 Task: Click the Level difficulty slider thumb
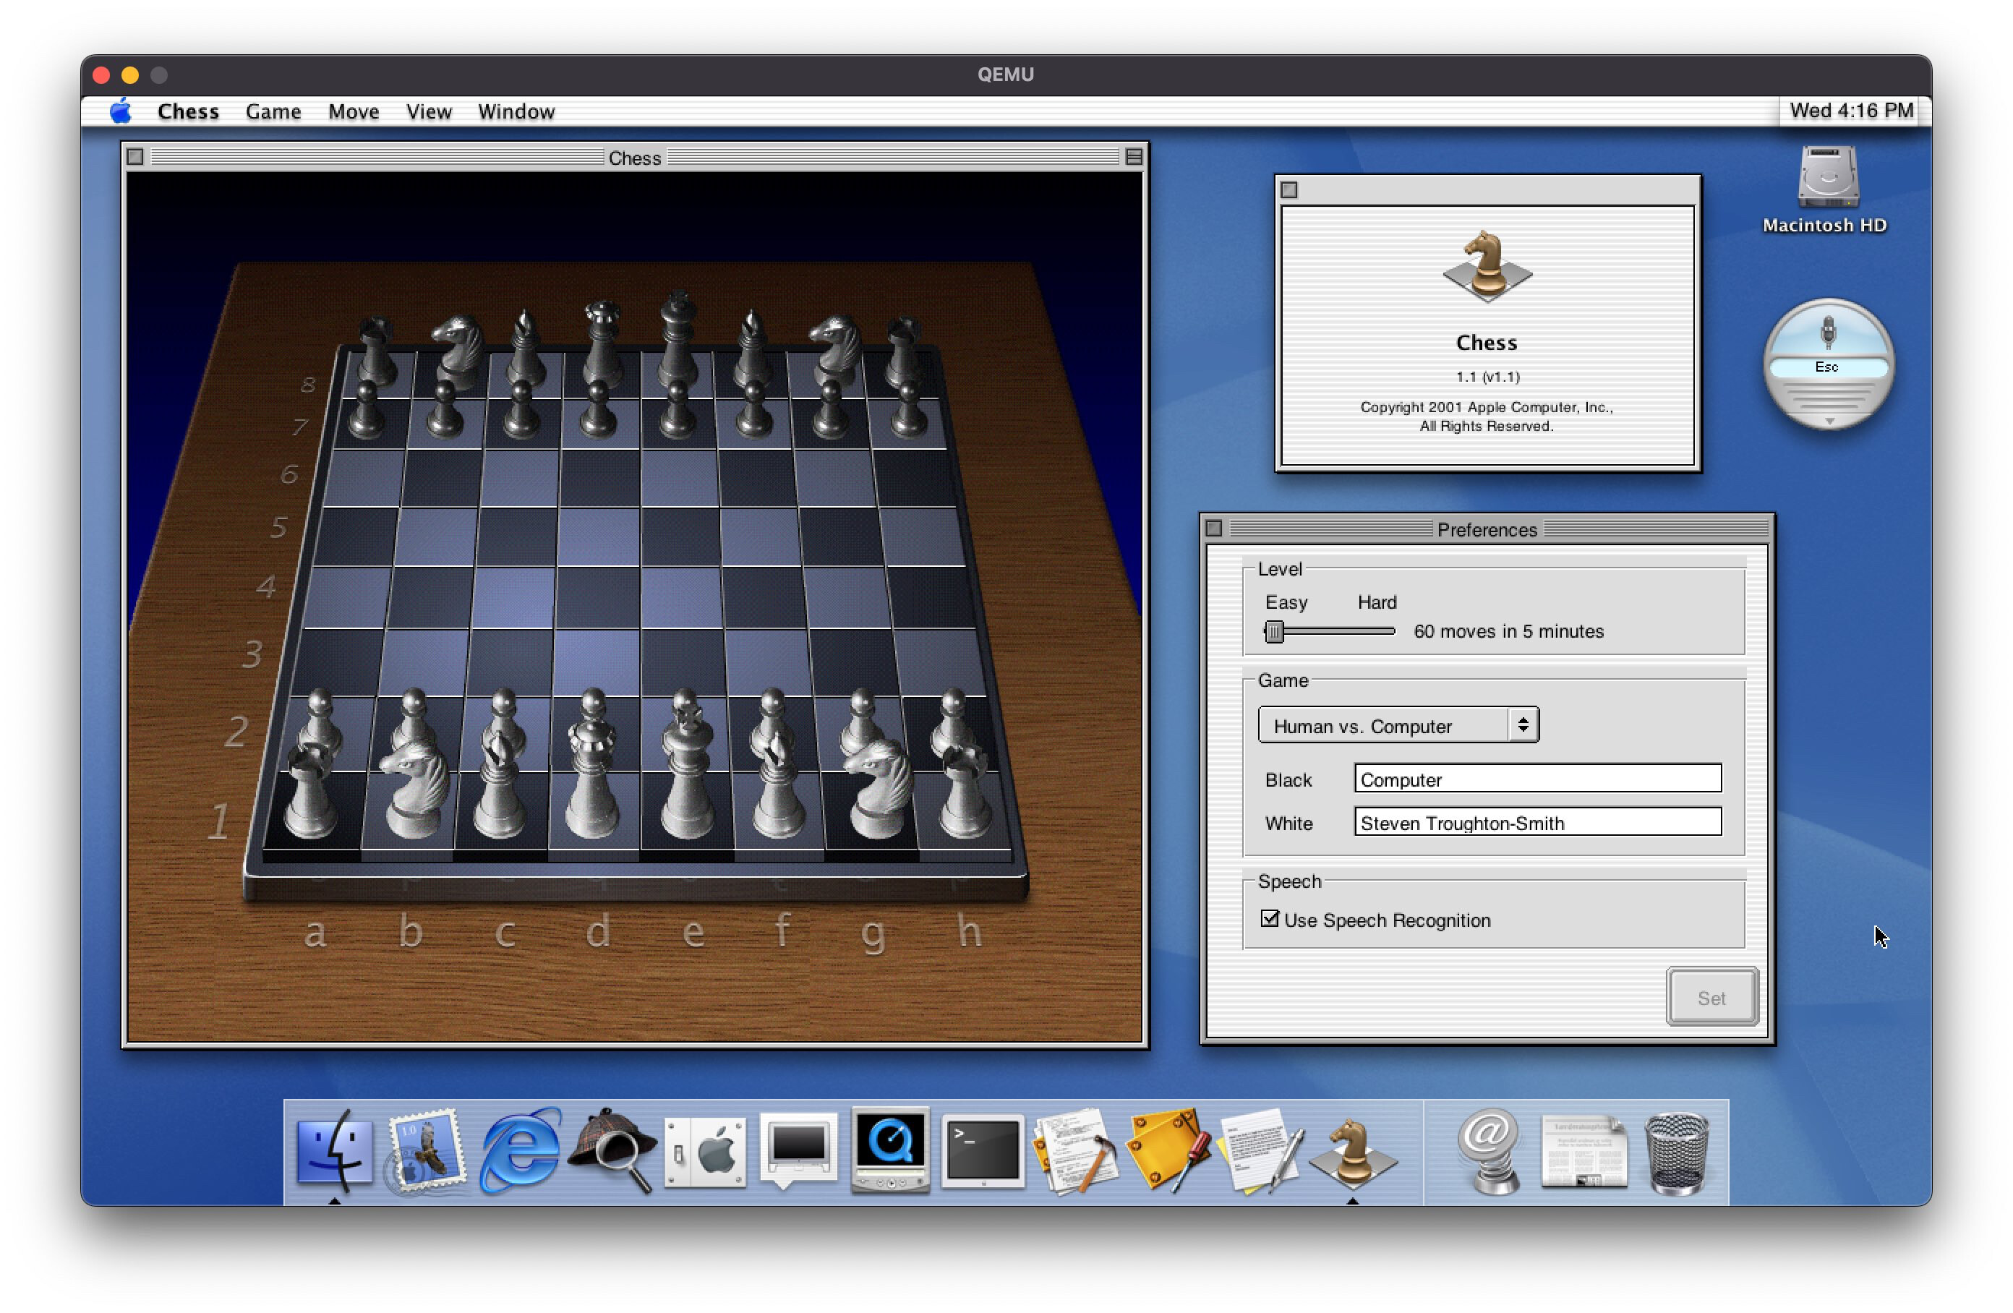click(x=1275, y=631)
